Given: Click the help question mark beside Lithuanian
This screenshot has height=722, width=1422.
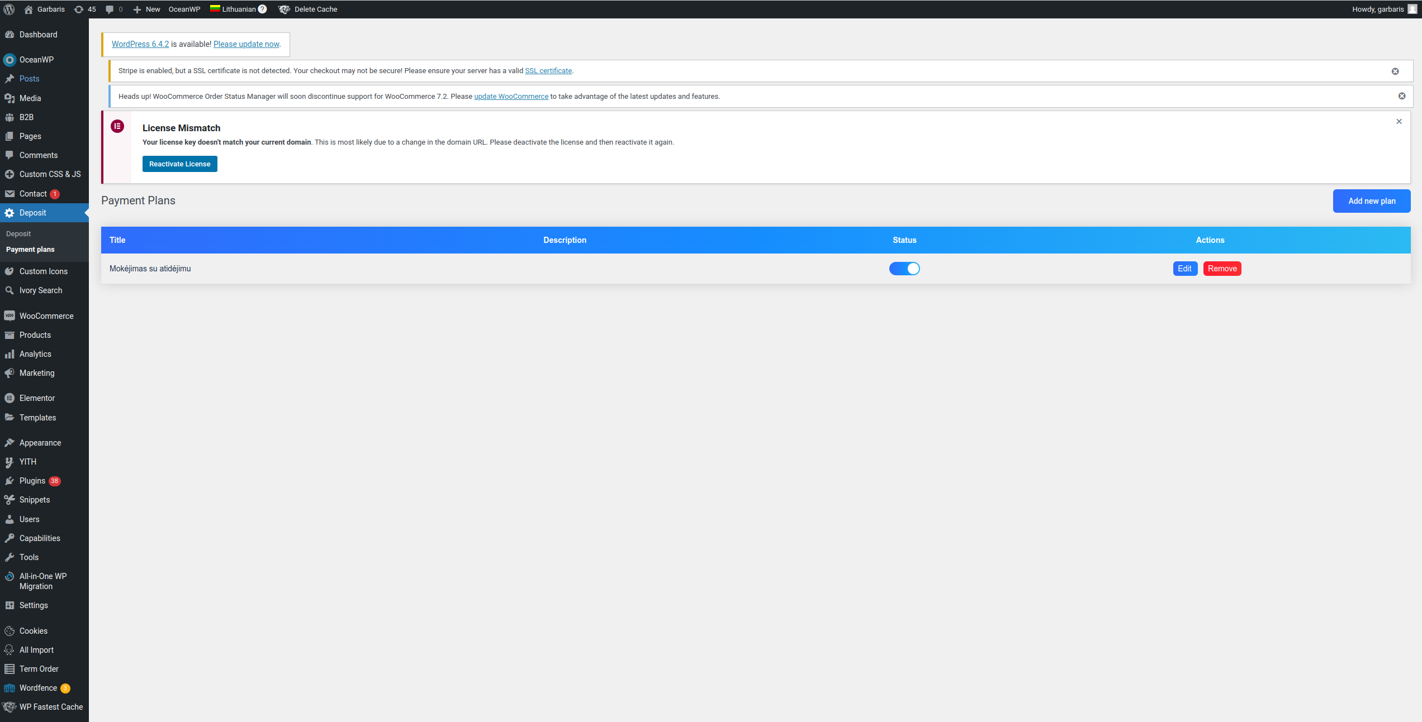Looking at the screenshot, I should click(262, 9).
